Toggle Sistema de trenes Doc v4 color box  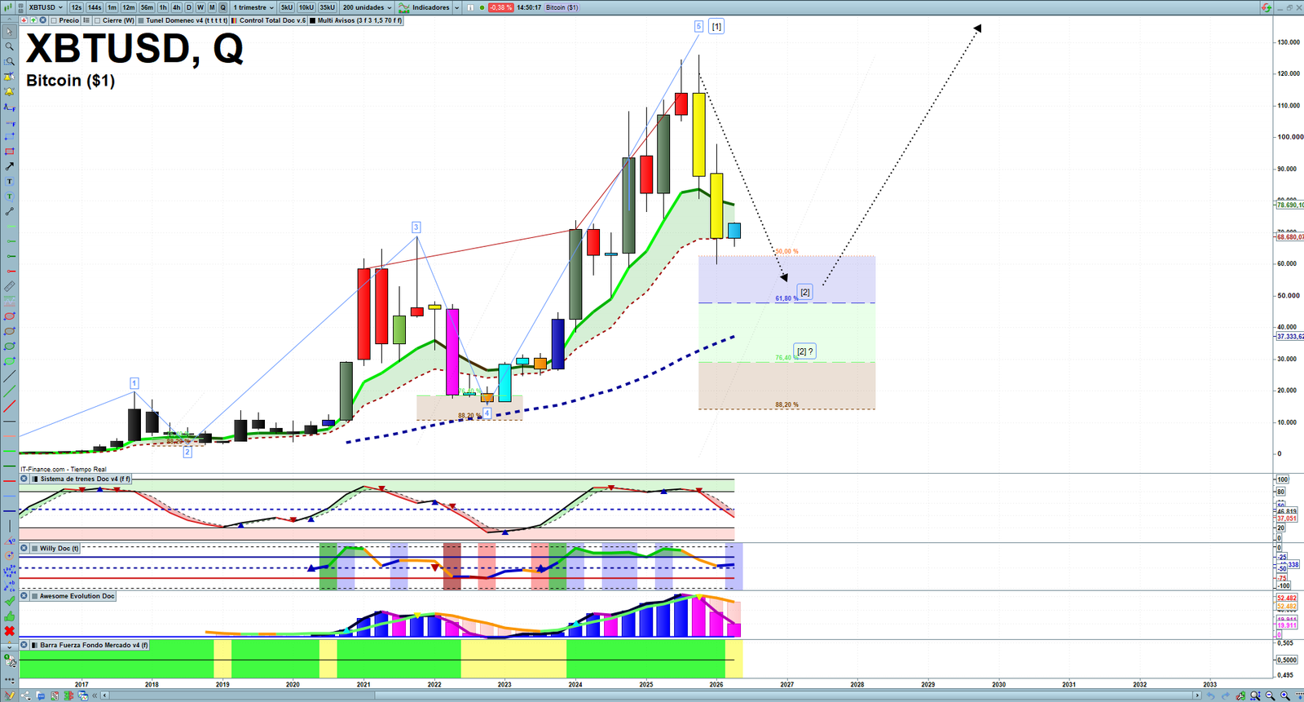click(x=35, y=479)
